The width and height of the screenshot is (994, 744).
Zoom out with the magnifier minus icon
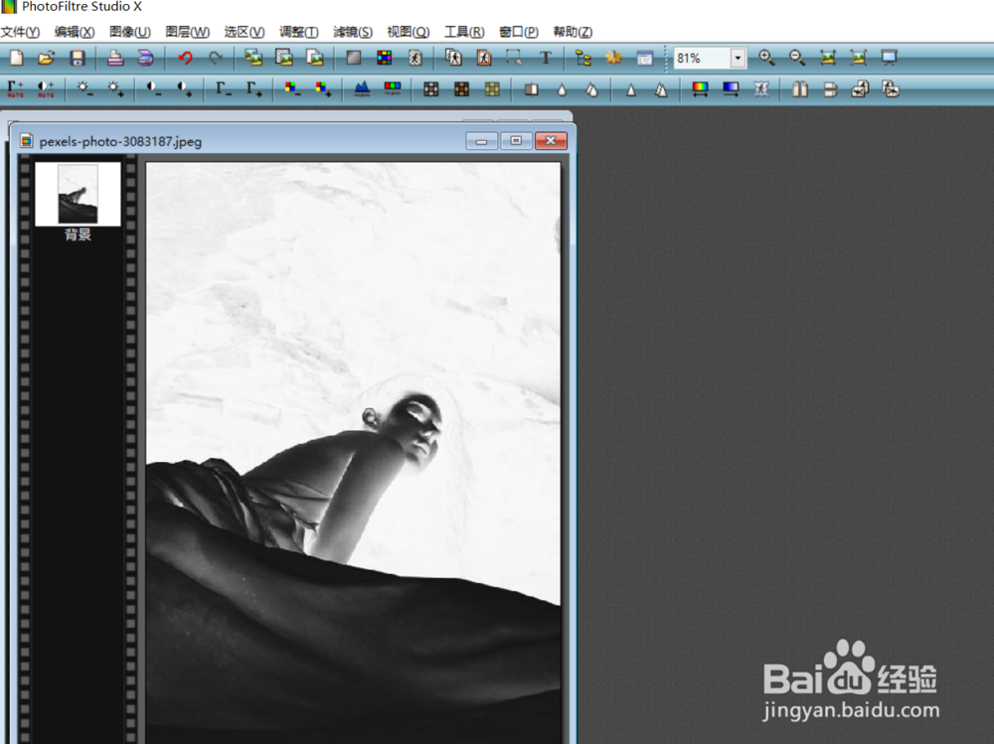(797, 59)
